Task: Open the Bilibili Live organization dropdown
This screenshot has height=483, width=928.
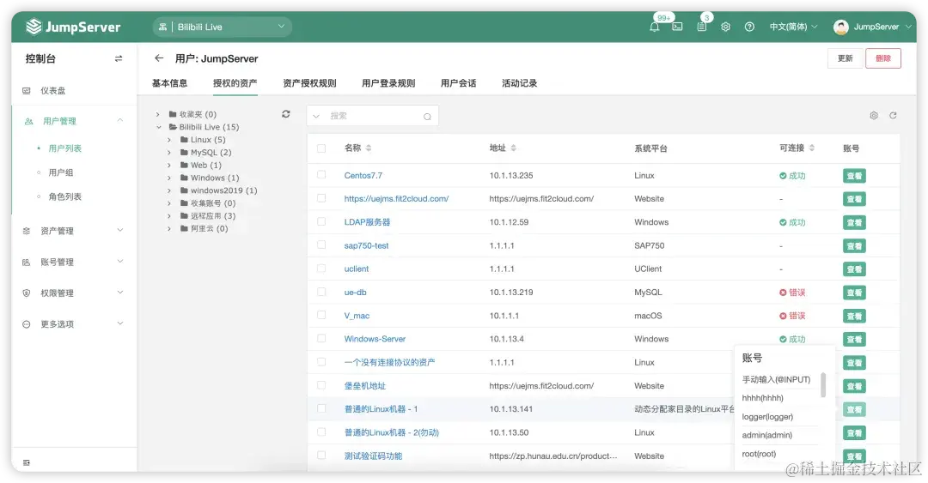Action: coord(223,27)
